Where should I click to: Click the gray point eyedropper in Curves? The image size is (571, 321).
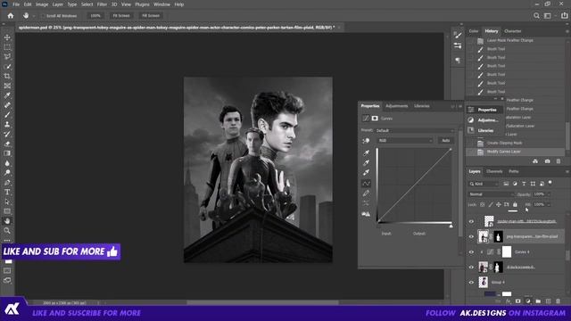click(366, 162)
